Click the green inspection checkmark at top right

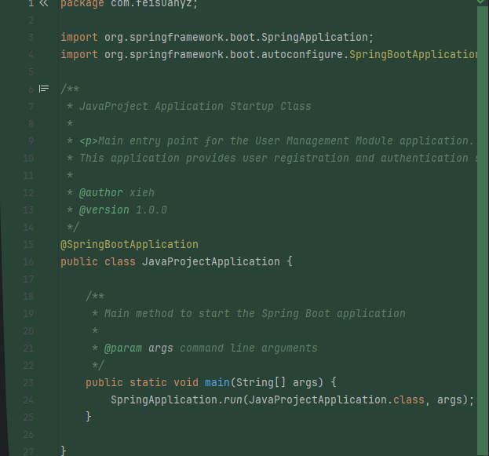(x=480, y=3)
